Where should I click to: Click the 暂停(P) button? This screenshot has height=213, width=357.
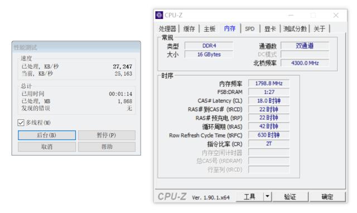click(x=107, y=135)
